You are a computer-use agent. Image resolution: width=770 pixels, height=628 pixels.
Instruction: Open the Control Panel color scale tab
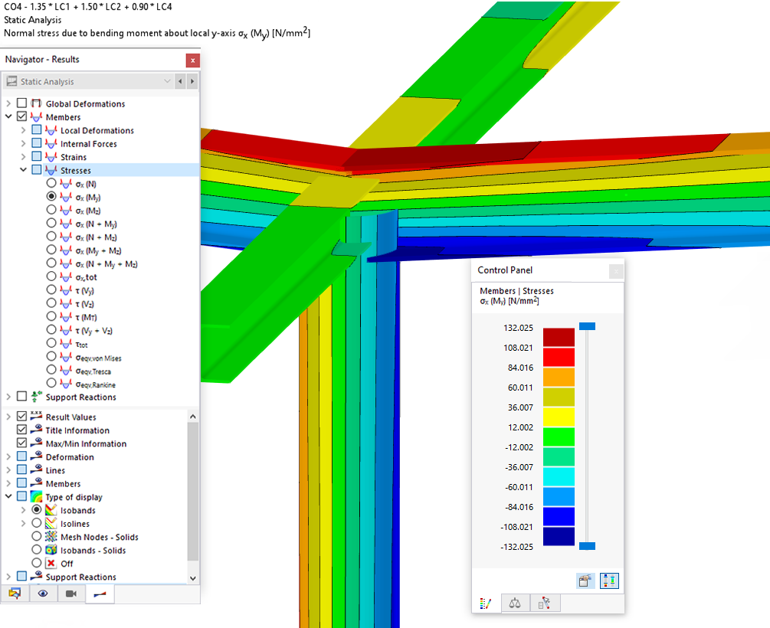pyautogui.click(x=486, y=603)
